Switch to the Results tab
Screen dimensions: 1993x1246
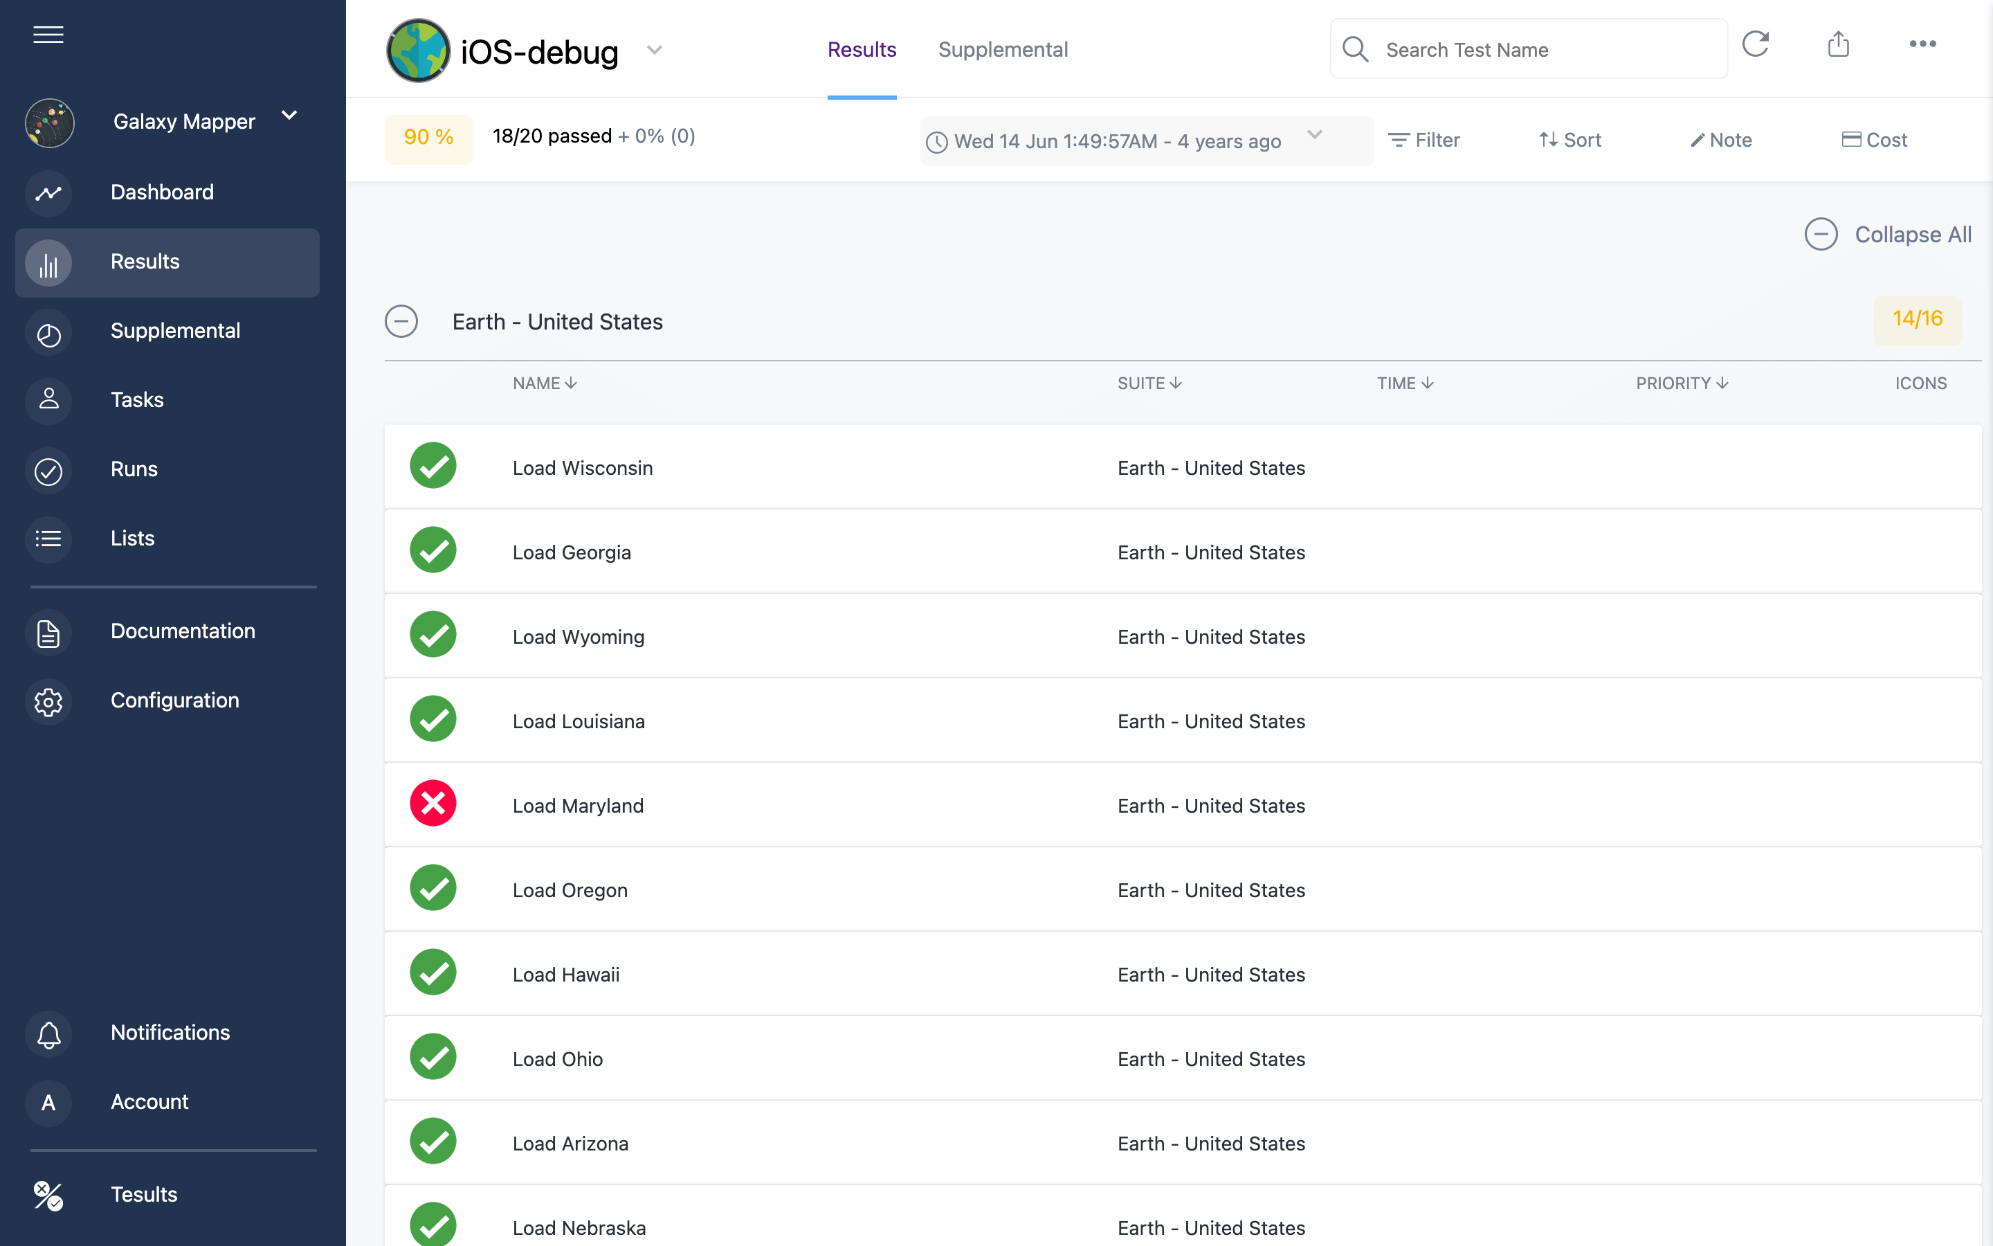[861, 49]
